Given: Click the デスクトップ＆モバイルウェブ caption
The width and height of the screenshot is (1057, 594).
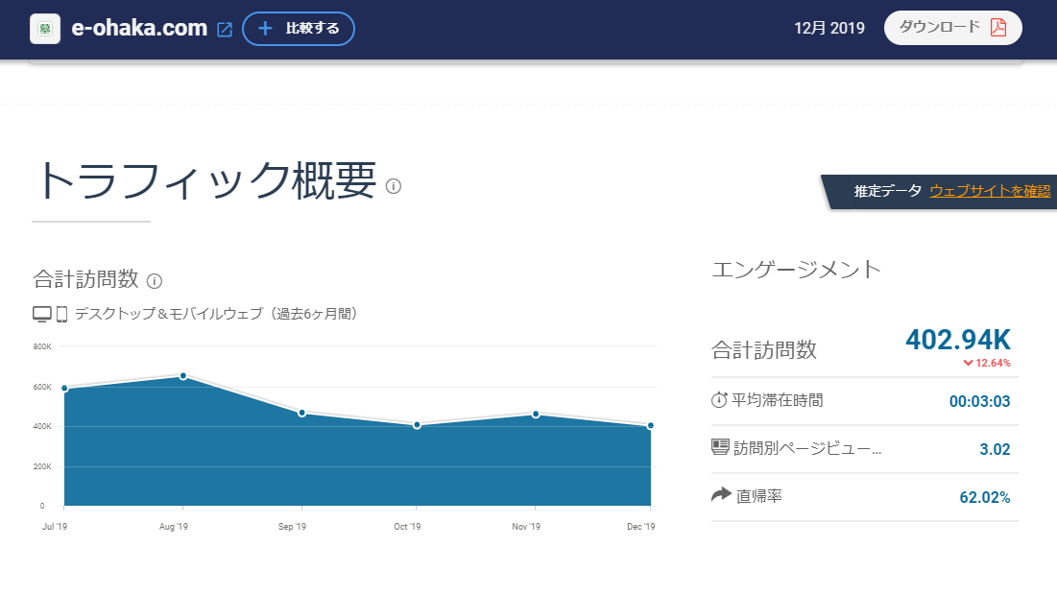Looking at the screenshot, I should tap(216, 314).
